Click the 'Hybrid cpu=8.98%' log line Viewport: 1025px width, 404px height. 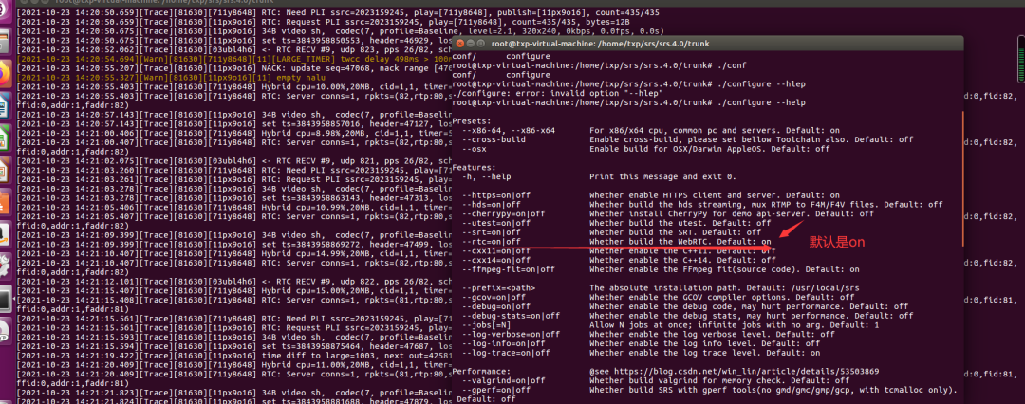pos(233,133)
